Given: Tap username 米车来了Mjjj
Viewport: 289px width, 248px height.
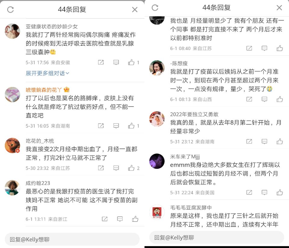Looking at the screenshot, I should coord(185,157).
